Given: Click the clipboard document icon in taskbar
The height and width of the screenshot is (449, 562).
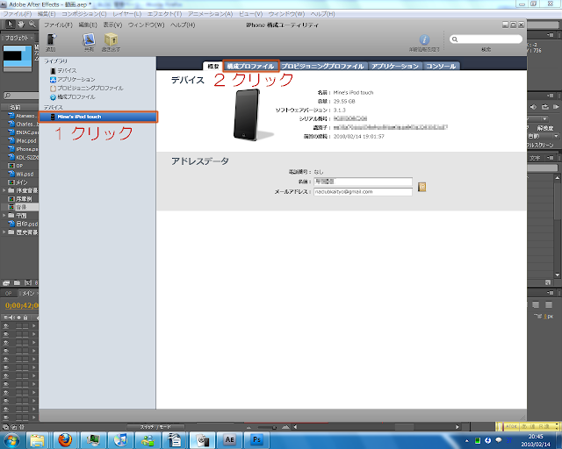Looking at the screenshot, I should (x=175, y=439).
